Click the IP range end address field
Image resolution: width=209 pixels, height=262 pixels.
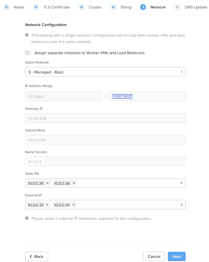pyautogui.click(x=147, y=96)
